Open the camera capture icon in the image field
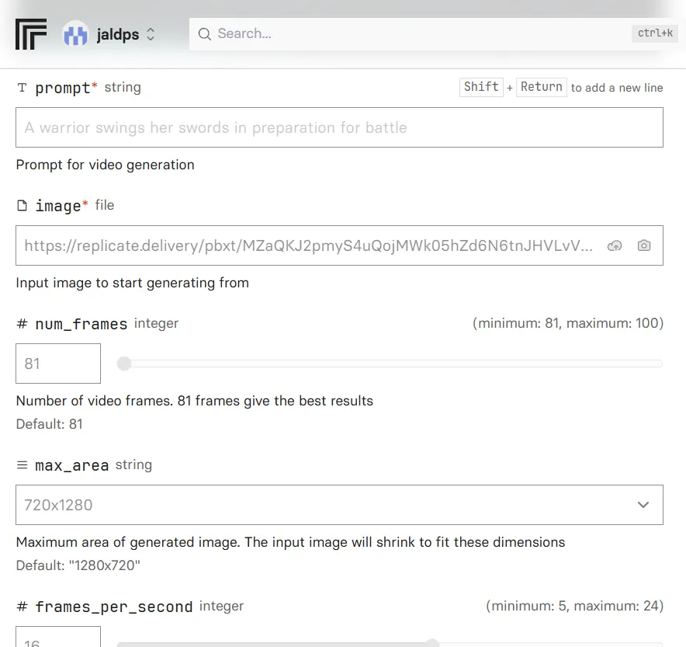The width and height of the screenshot is (686, 647). click(x=644, y=245)
